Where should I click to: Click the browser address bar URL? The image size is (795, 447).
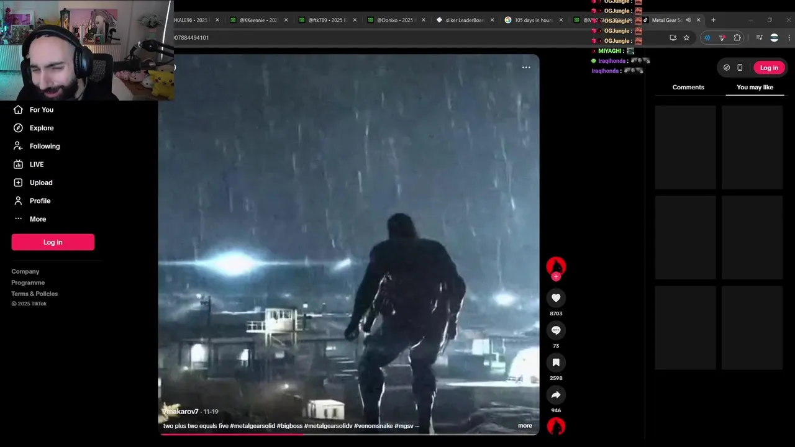pos(191,38)
